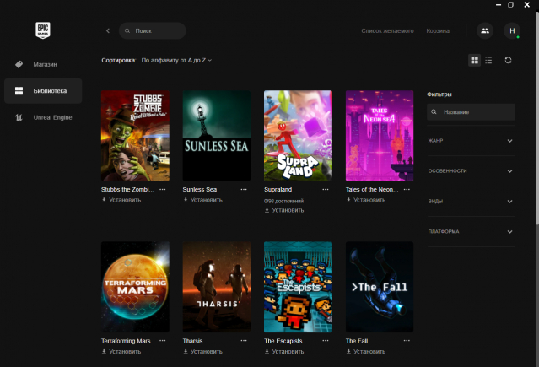This screenshot has width=539, height=367.
Task: Click the Supraland achievements count text
Action: tap(283, 201)
